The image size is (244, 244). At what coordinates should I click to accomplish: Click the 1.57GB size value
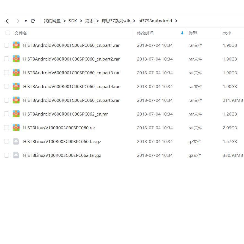(x=230, y=142)
